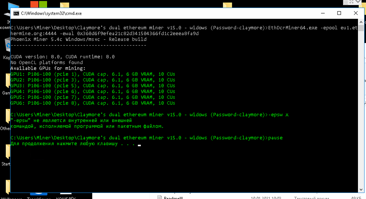Click the wallet address 0x360d6f9efea21c82... text

(x=138, y=34)
